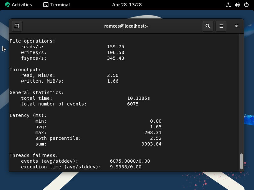This screenshot has width=254, height=190.
Task: Open the terminal hamburger menu
Action: coord(221,26)
